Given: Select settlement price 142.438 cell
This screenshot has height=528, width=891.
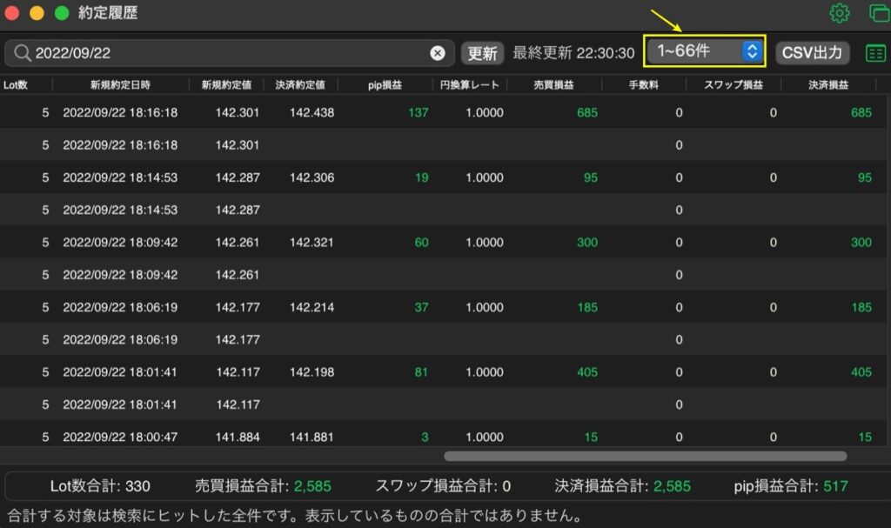Looking at the screenshot, I should click(x=312, y=112).
